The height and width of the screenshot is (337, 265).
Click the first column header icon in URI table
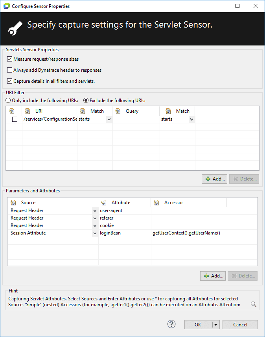click(x=12, y=111)
